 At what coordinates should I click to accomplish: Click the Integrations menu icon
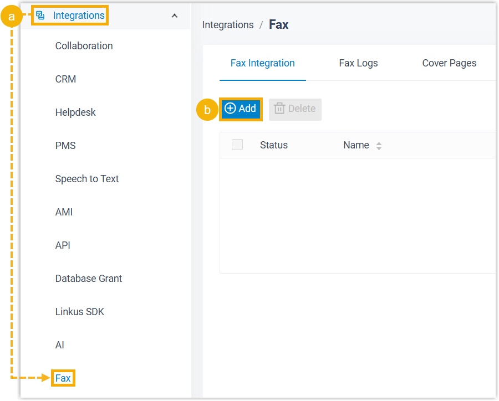[x=40, y=16]
